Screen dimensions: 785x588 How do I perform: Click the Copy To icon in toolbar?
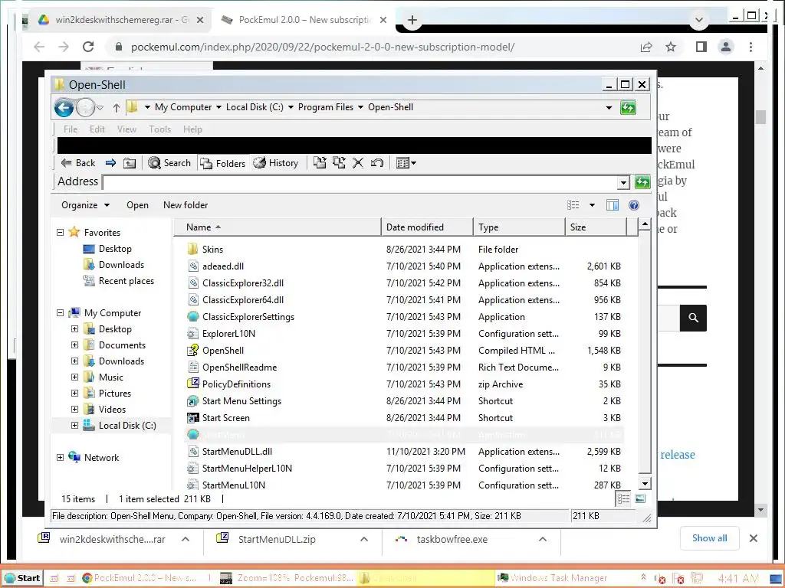[339, 162]
